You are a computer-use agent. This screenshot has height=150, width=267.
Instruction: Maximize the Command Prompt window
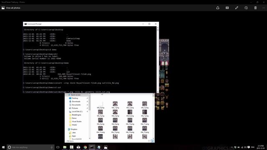(149, 24)
